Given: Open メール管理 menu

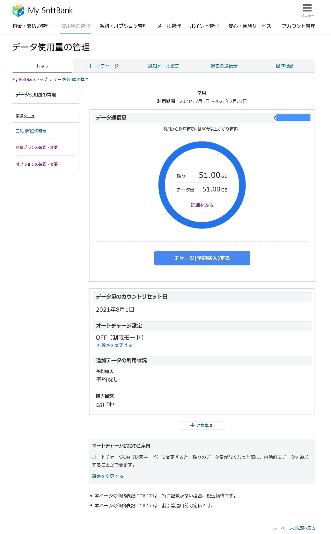Looking at the screenshot, I should (x=169, y=26).
